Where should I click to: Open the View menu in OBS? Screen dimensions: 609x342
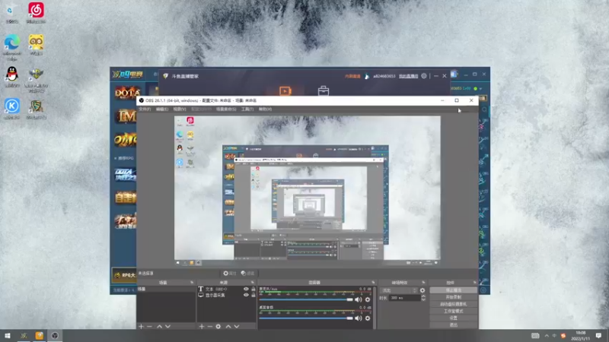point(180,109)
